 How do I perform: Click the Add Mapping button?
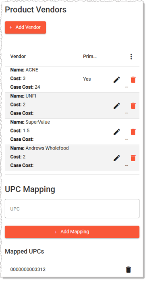click(72, 232)
